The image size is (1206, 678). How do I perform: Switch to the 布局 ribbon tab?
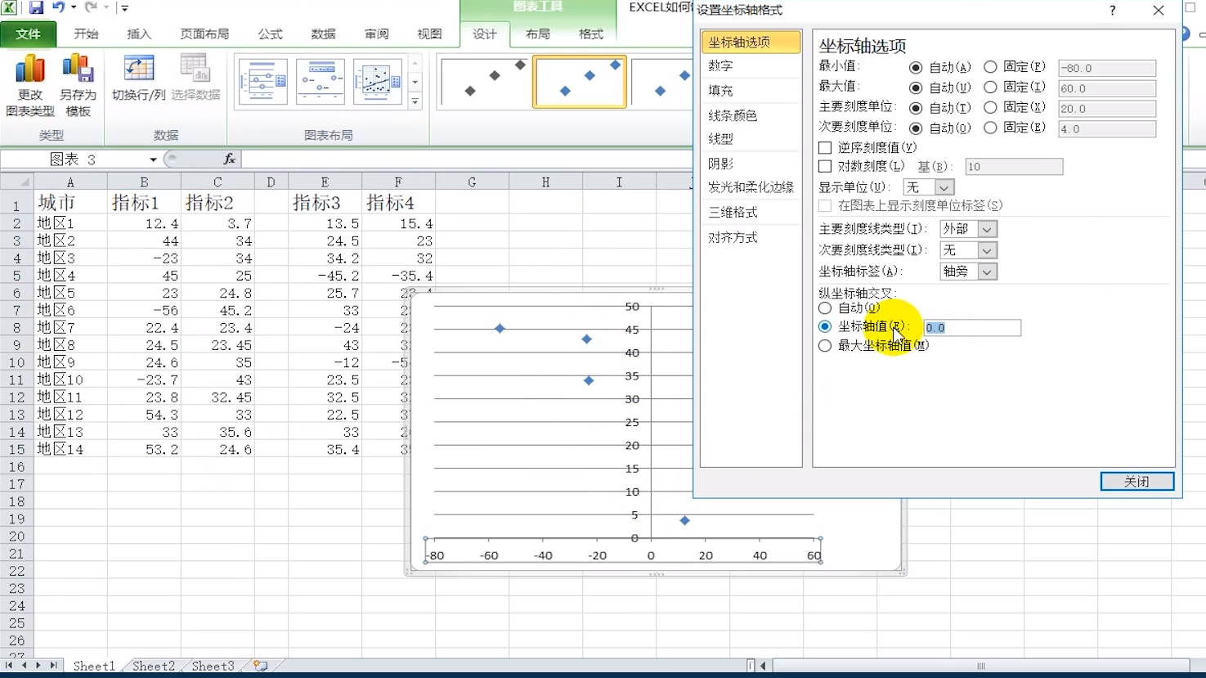(537, 35)
